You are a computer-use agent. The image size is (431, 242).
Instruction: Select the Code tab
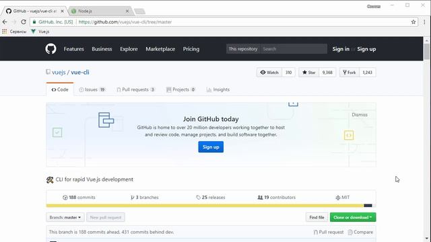(60, 89)
